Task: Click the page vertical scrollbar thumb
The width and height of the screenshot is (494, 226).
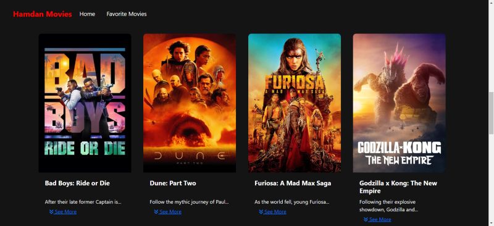Action: [491, 113]
